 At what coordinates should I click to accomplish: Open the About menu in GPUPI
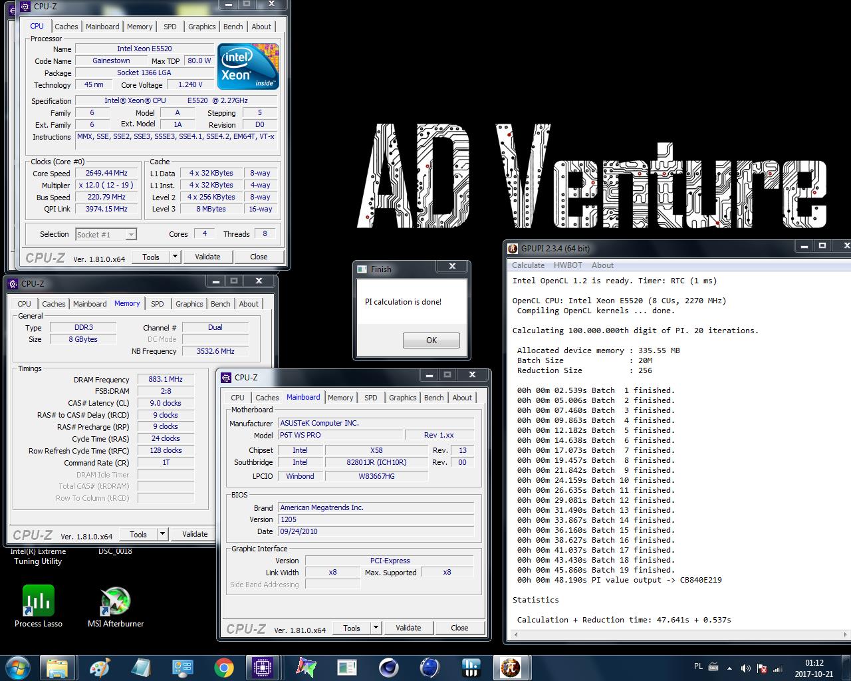(x=602, y=265)
